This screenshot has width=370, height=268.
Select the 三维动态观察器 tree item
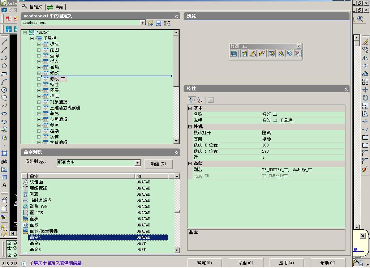(65, 108)
